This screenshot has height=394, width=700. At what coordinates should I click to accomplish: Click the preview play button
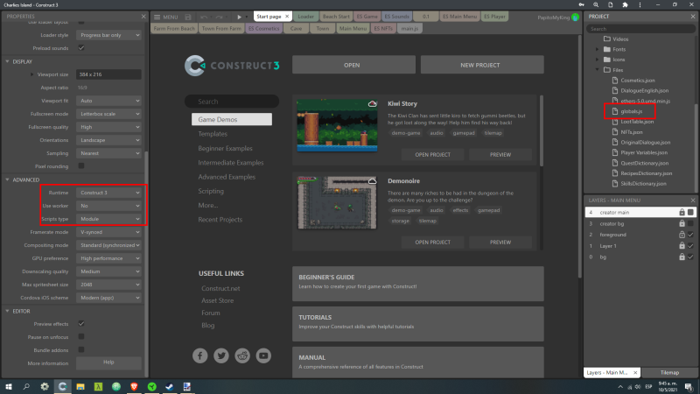[239, 17]
